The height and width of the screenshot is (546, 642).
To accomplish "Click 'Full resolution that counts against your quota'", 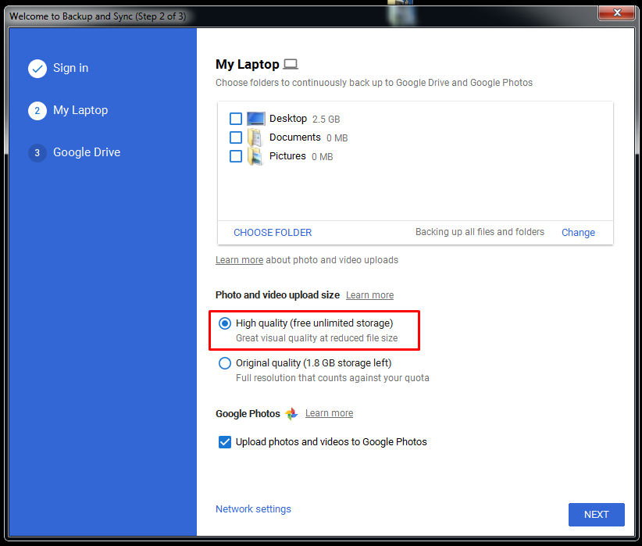I will click(x=333, y=378).
